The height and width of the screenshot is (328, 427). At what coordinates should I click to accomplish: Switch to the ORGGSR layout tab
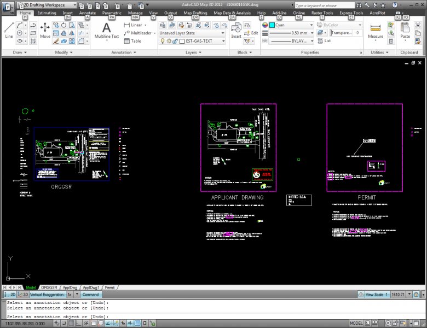coord(49,287)
